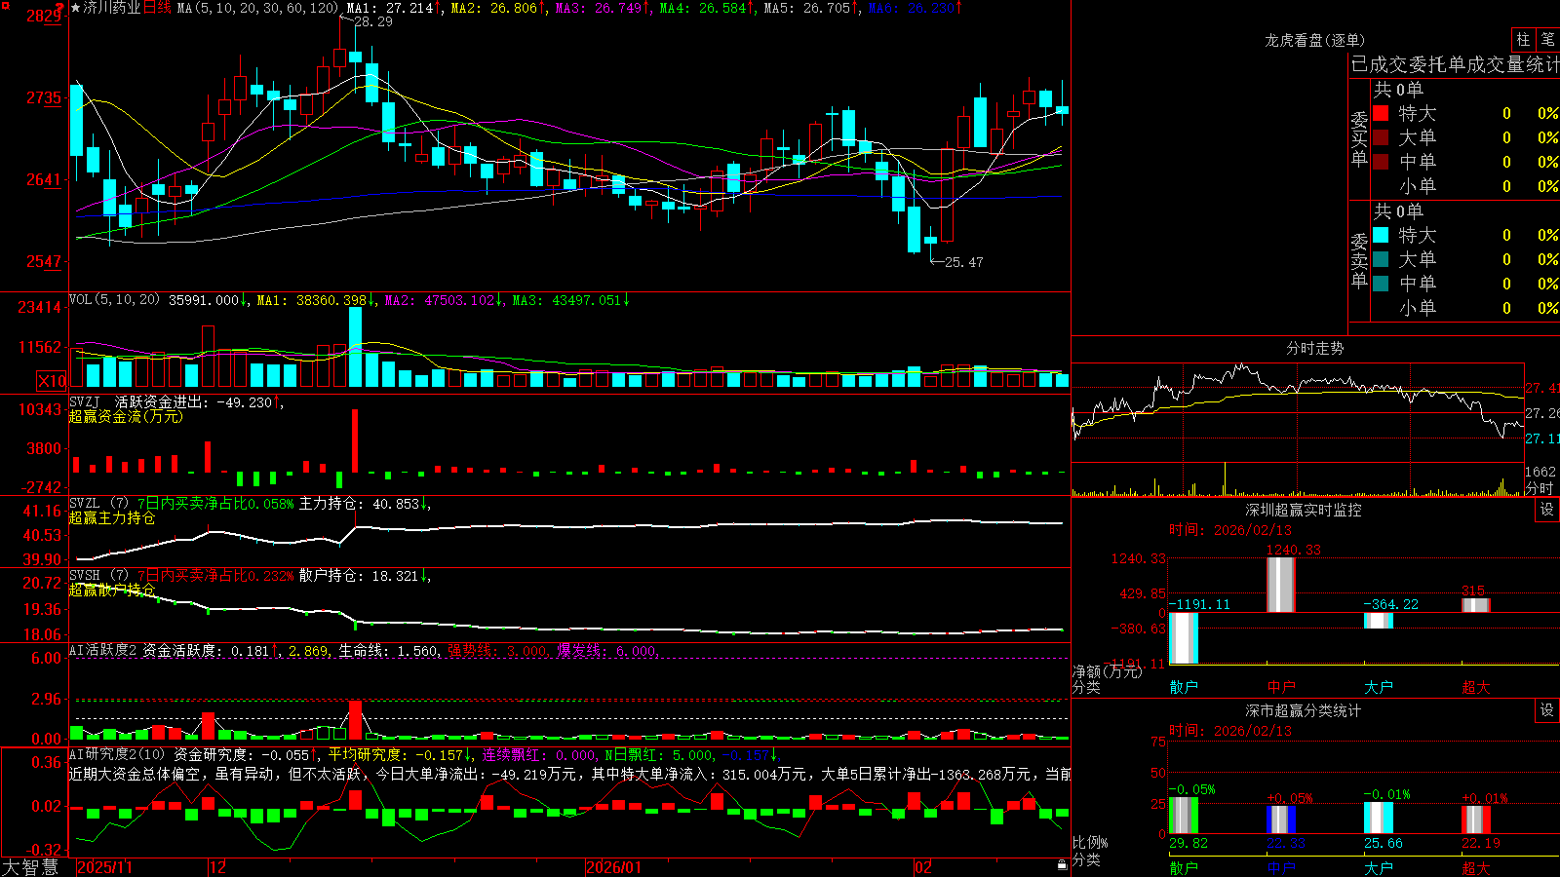
Task: Click the 龙虎看盘(逐单) panel title
Action: tap(1314, 40)
